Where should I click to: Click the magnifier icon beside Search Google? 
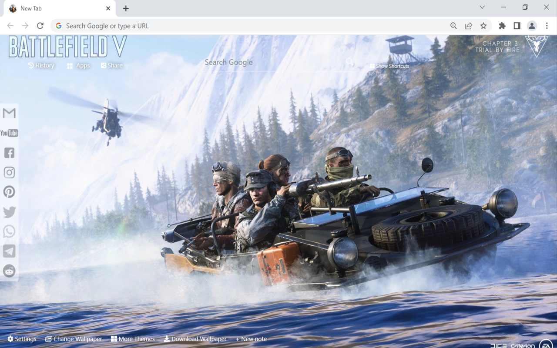350,62
